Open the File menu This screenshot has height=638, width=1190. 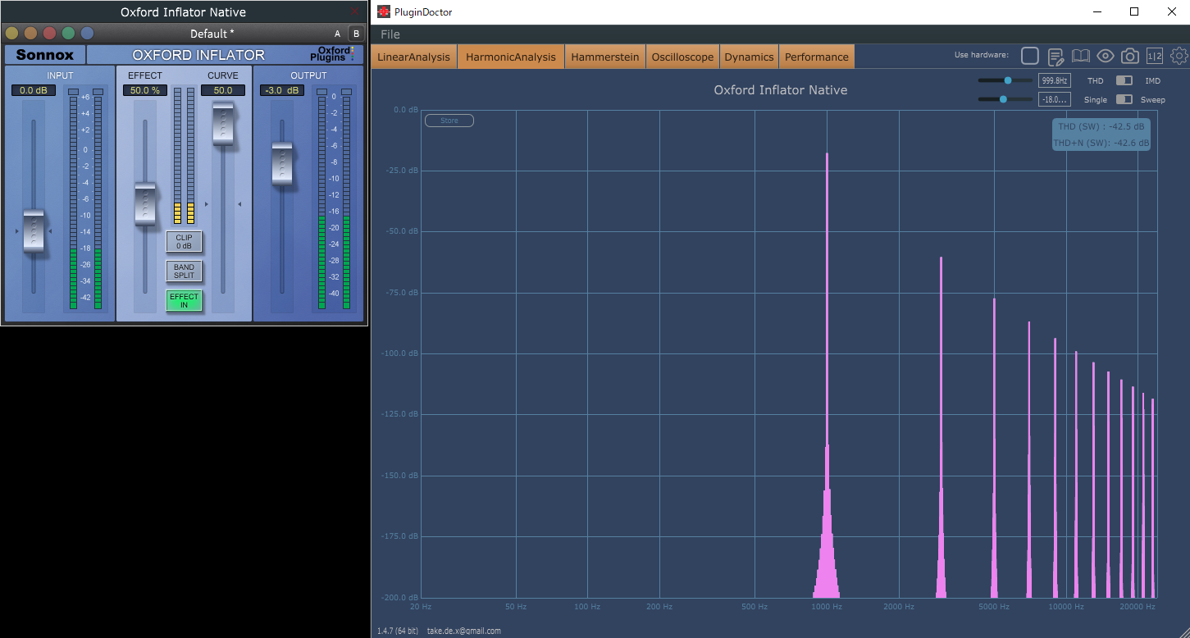(x=390, y=34)
